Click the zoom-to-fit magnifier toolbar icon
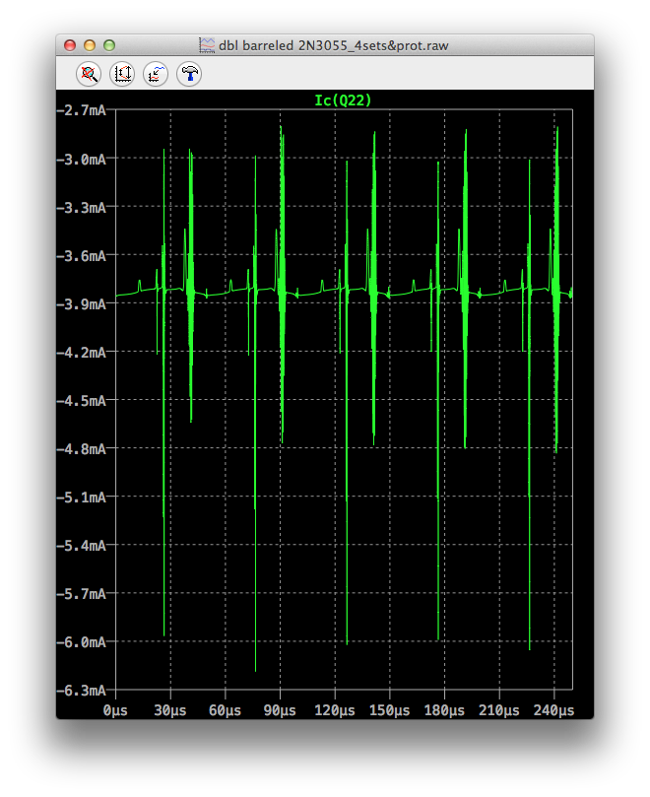The height and width of the screenshot is (797, 650). (89, 74)
